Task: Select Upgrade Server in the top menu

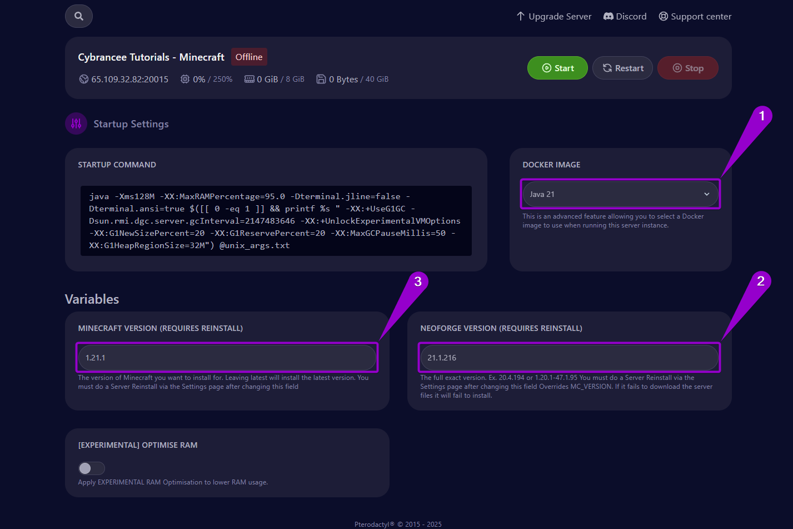Action: pyautogui.click(x=558, y=16)
